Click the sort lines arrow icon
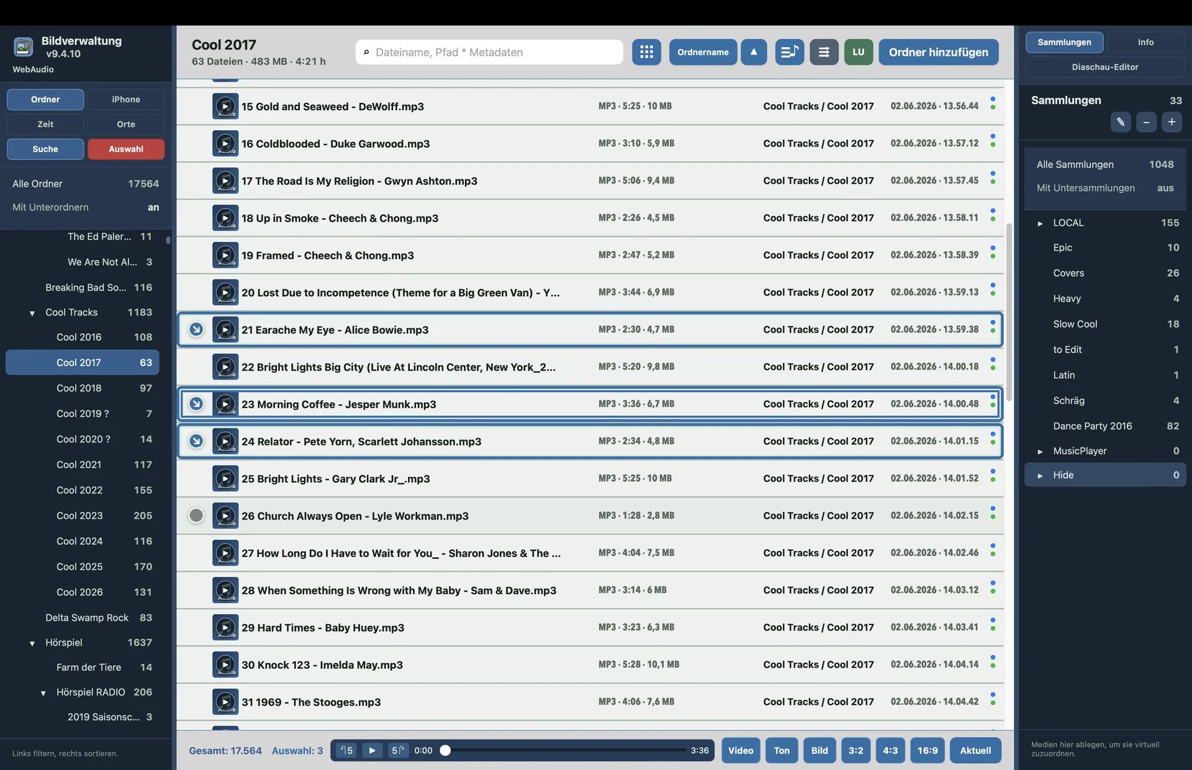Image resolution: width=1192 pixels, height=770 pixels. 824,52
